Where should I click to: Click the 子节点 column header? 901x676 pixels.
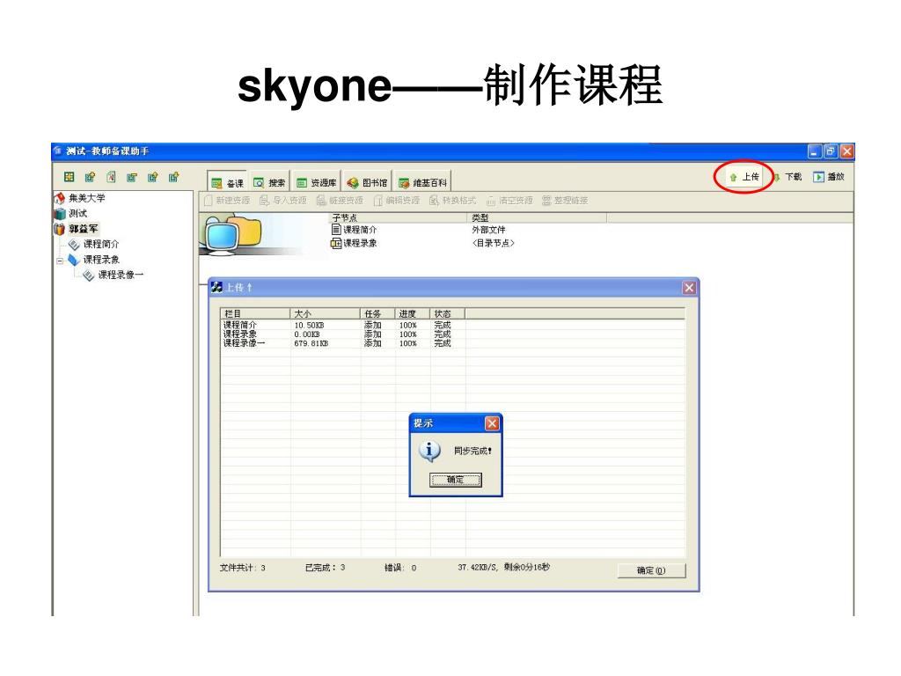[399, 218]
